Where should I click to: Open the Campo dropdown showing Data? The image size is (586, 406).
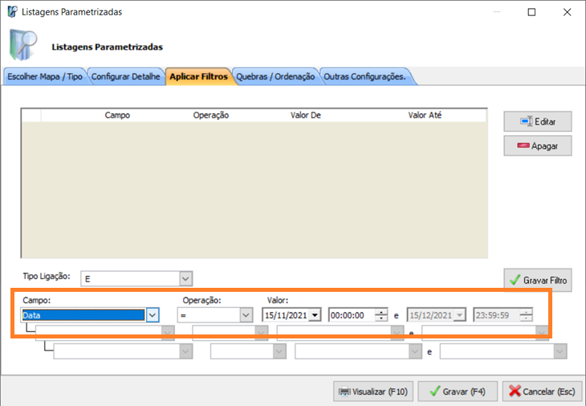click(153, 315)
